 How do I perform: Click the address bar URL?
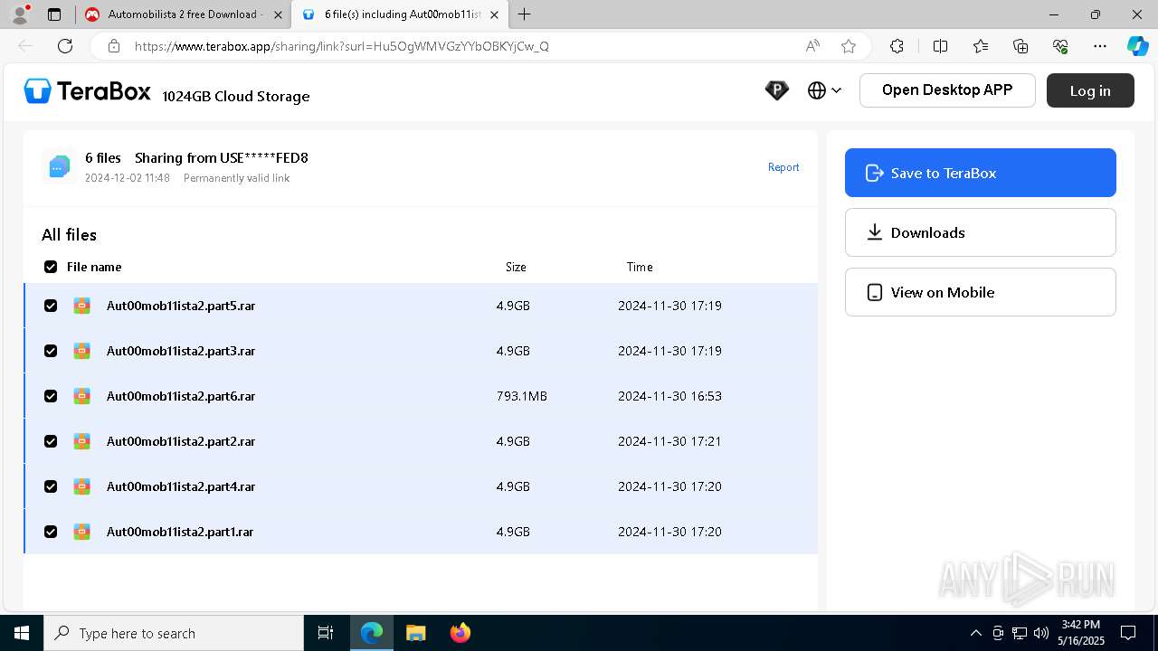342,46
